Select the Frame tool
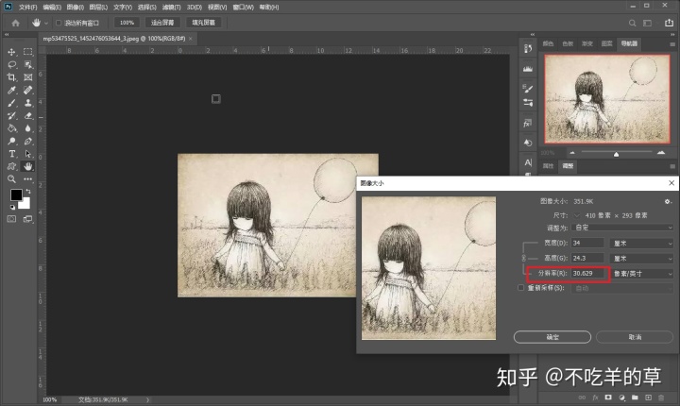The height and width of the screenshot is (406, 680). (x=28, y=77)
